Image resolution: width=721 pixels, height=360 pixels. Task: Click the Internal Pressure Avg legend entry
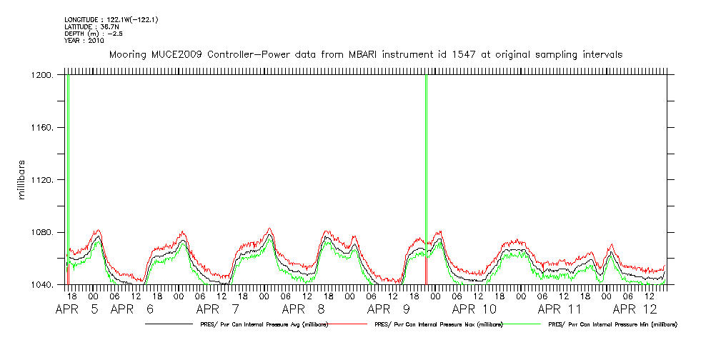(260, 324)
